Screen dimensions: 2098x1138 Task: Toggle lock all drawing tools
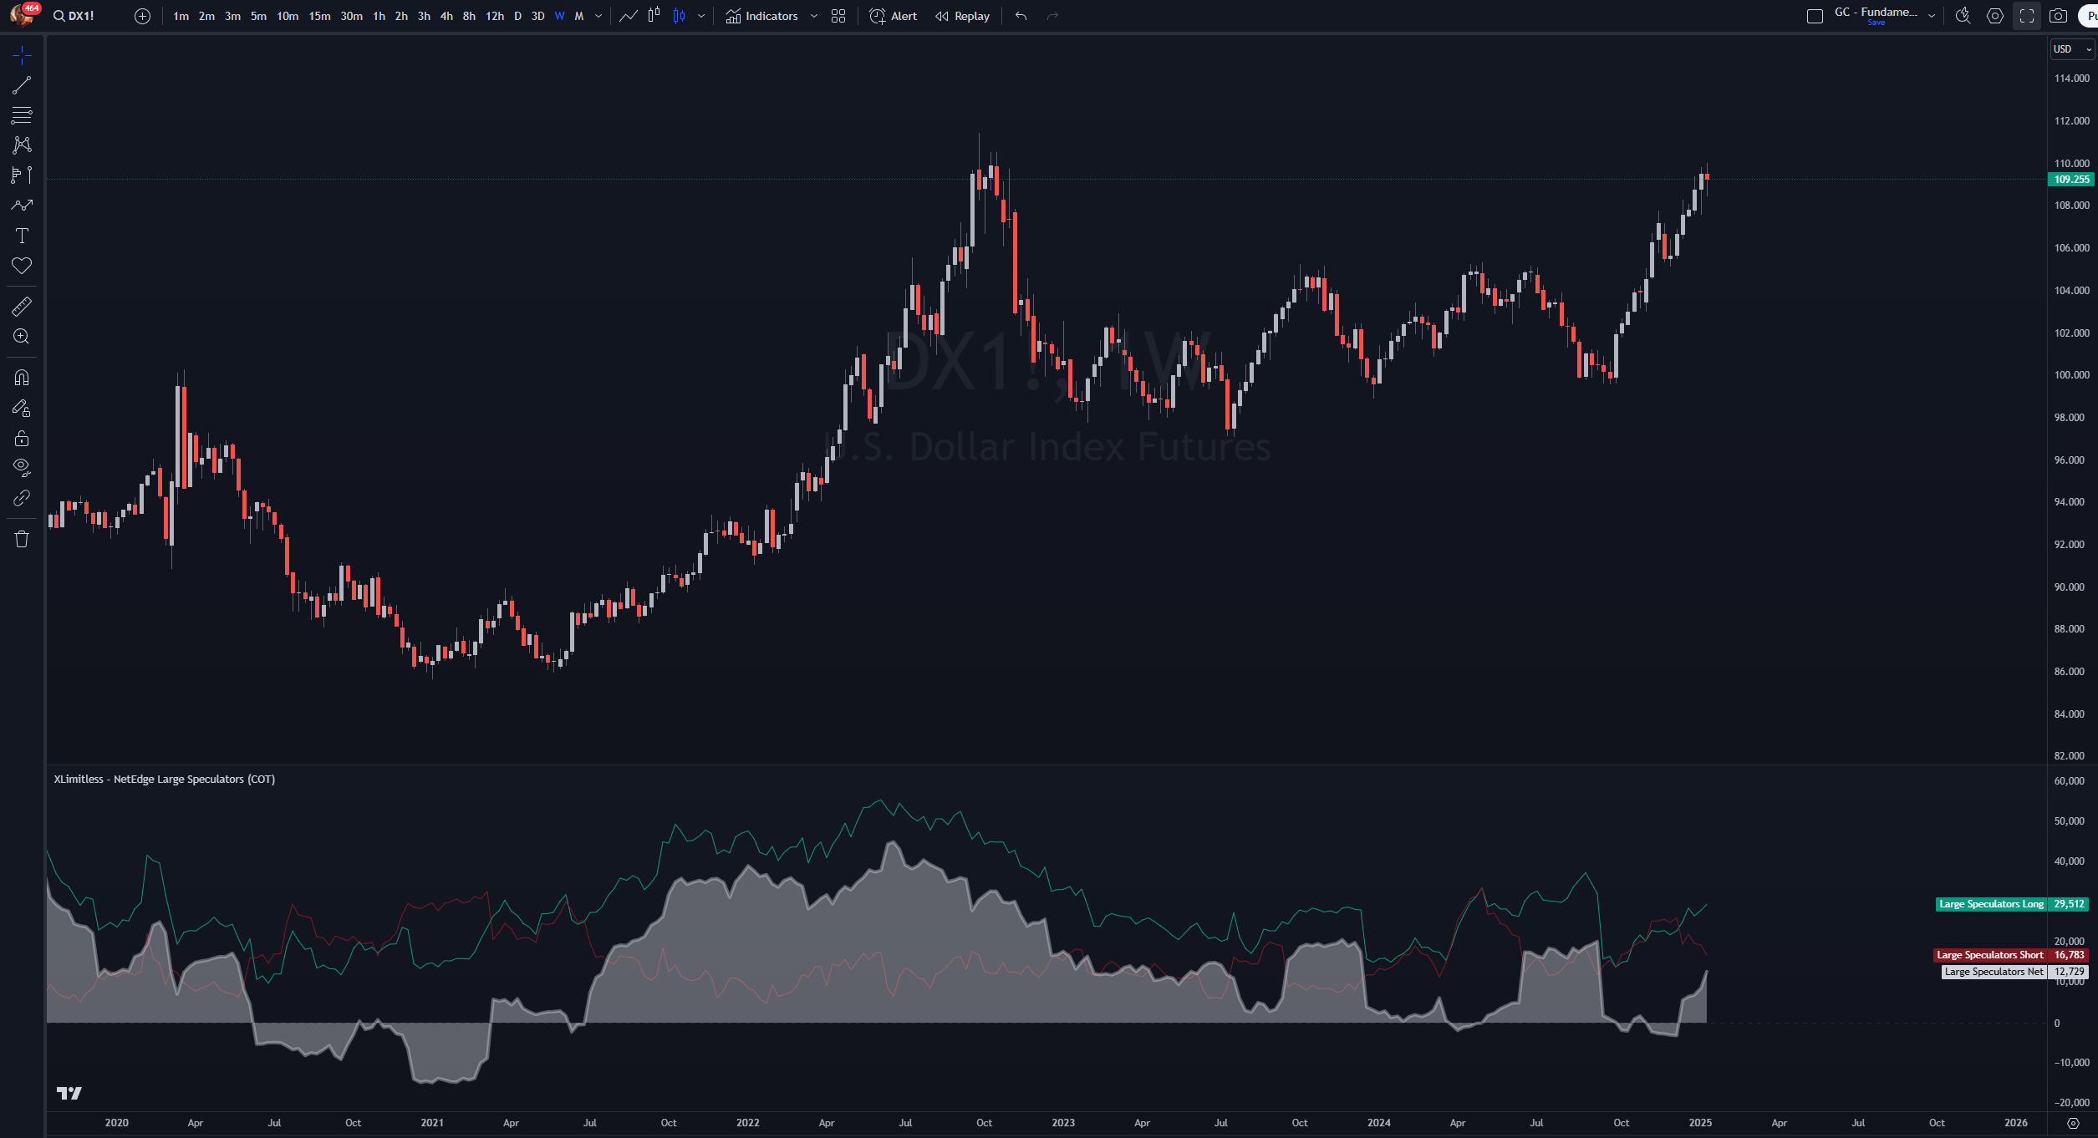tap(22, 439)
